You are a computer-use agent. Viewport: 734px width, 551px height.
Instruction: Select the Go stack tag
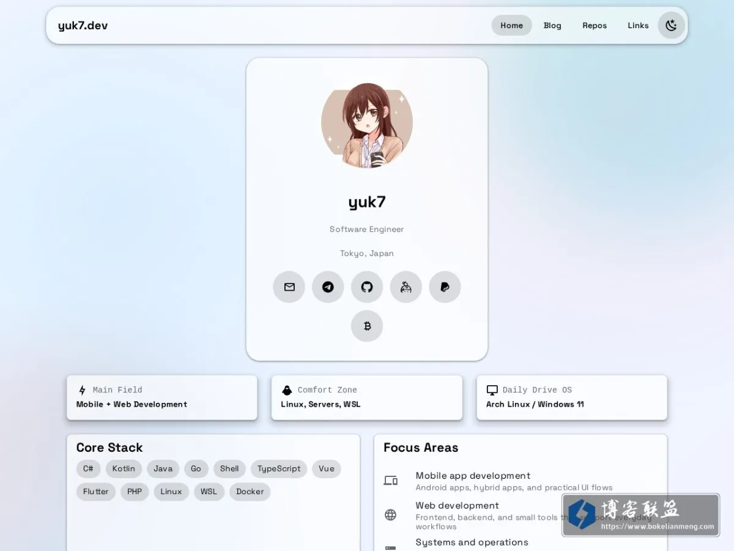click(196, 469)
